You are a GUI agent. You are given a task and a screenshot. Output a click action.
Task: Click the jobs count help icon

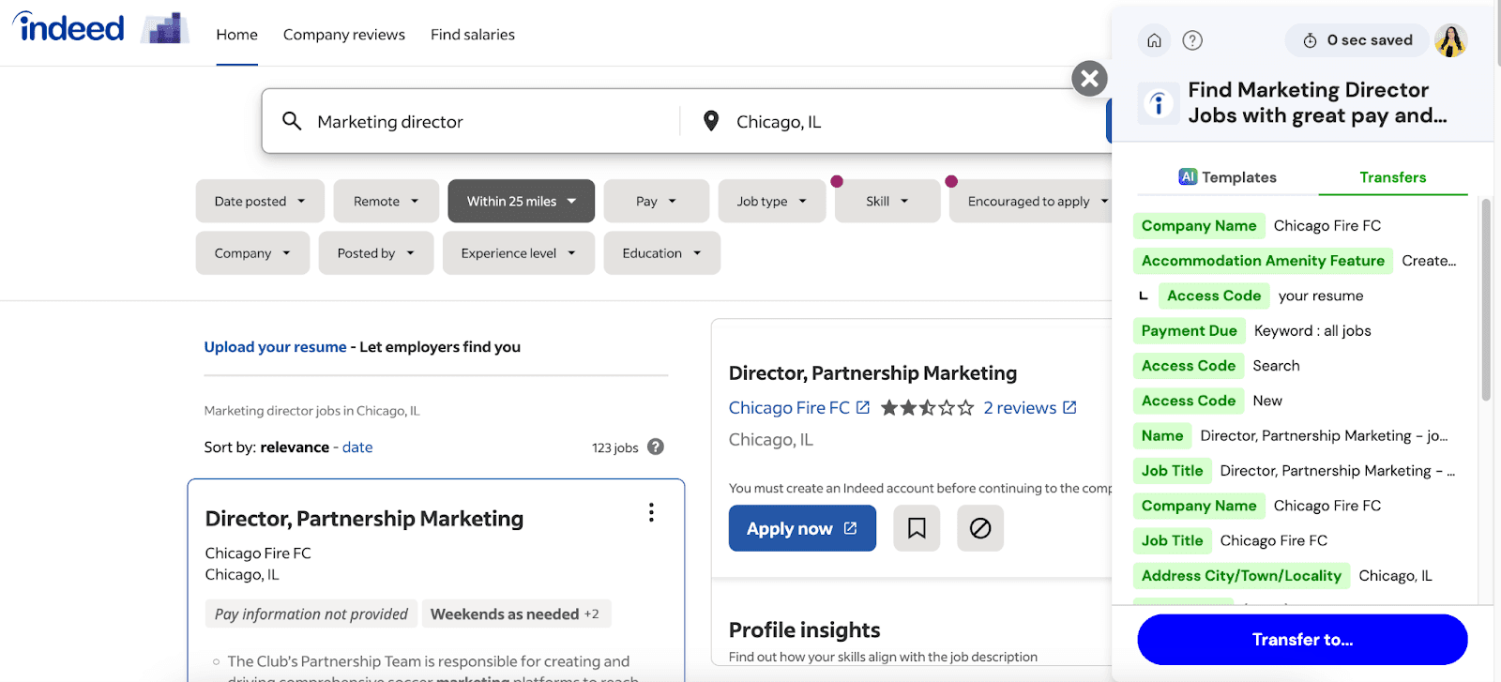pos(656,447)
